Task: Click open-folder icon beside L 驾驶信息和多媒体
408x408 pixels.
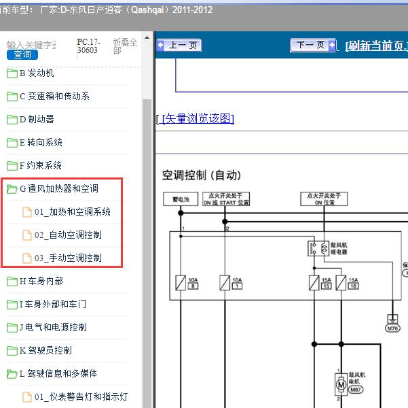Action: click(x=12, y=374)
